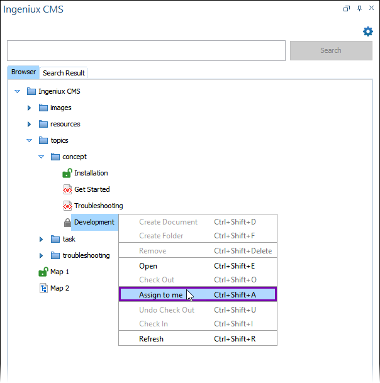Select the task folder label
Image resolution: width=380 pixels, height=383 pixels.
click(x=69, y=239)
